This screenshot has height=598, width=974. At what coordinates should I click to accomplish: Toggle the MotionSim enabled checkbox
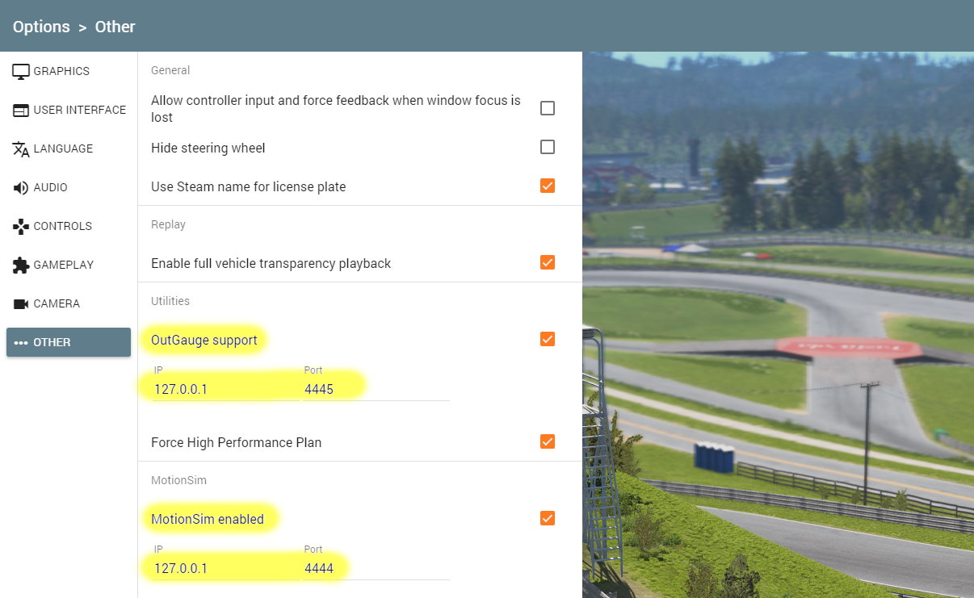pos(548,518)
